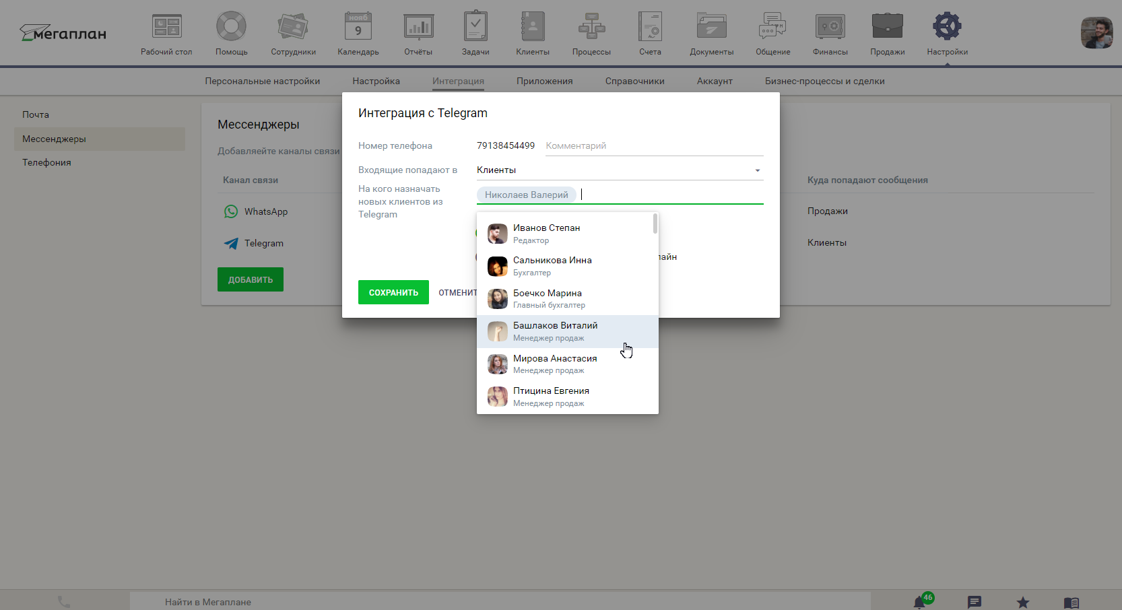This screenshot has width=1122, height=610.
Task: Switch to Аккаунт tab
Action: pos(715,81)
